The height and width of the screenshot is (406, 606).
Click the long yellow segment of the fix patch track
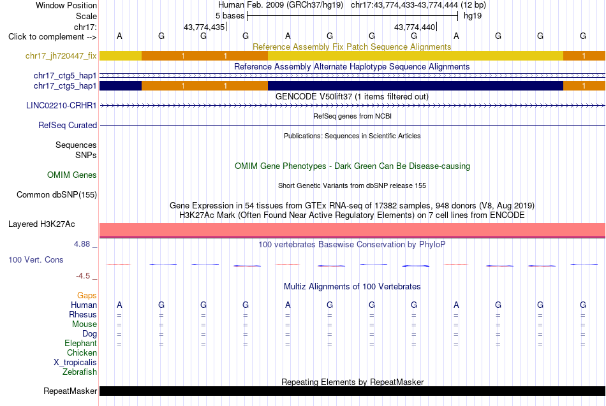click(415, 55)
